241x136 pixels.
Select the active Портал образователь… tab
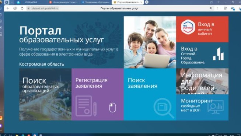[x=128, y=2]
